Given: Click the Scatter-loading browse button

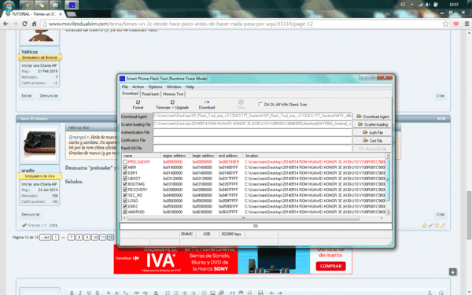Looking at the screenshot, I should [373, 124].
